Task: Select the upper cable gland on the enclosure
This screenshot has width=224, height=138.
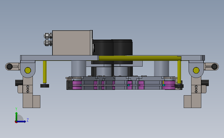Action: tap(48, 36)
